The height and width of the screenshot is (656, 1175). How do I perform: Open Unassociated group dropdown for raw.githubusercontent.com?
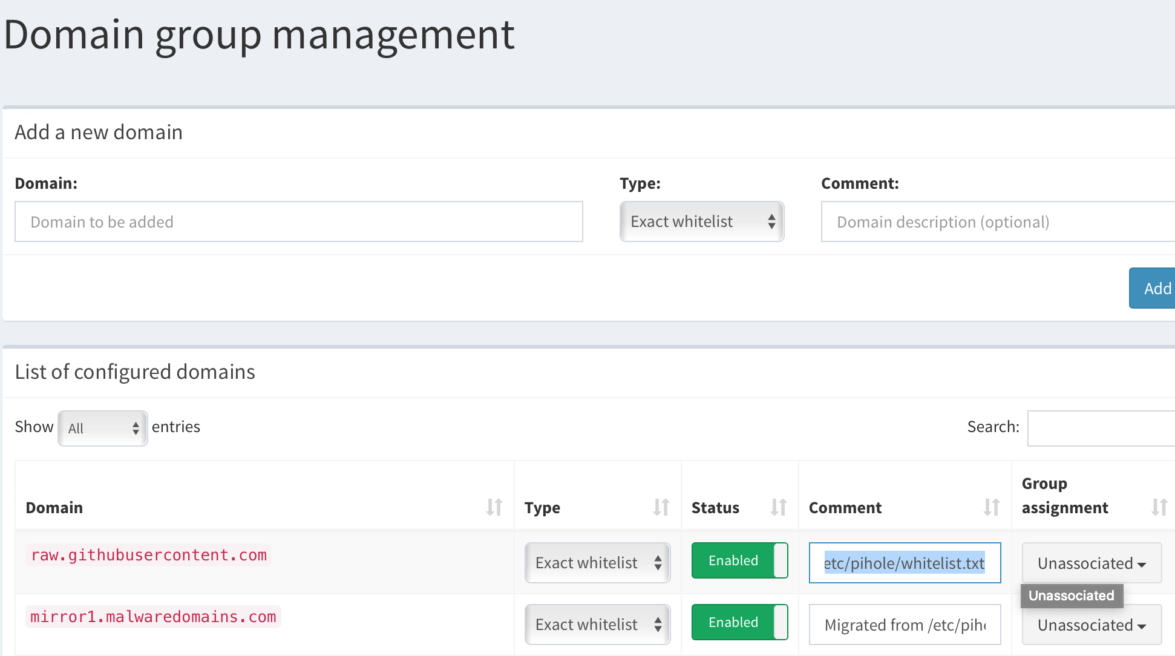point(1091,563)
